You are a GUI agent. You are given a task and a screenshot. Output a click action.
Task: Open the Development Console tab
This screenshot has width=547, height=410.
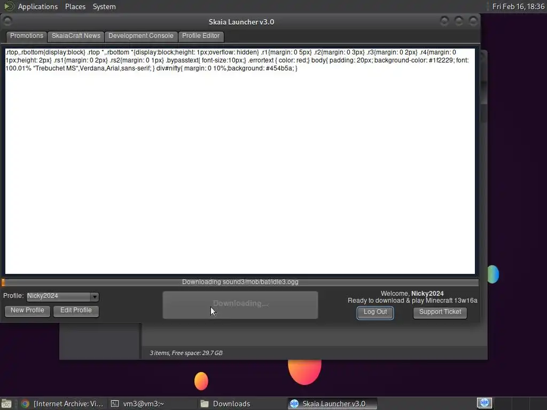point(140,36)
